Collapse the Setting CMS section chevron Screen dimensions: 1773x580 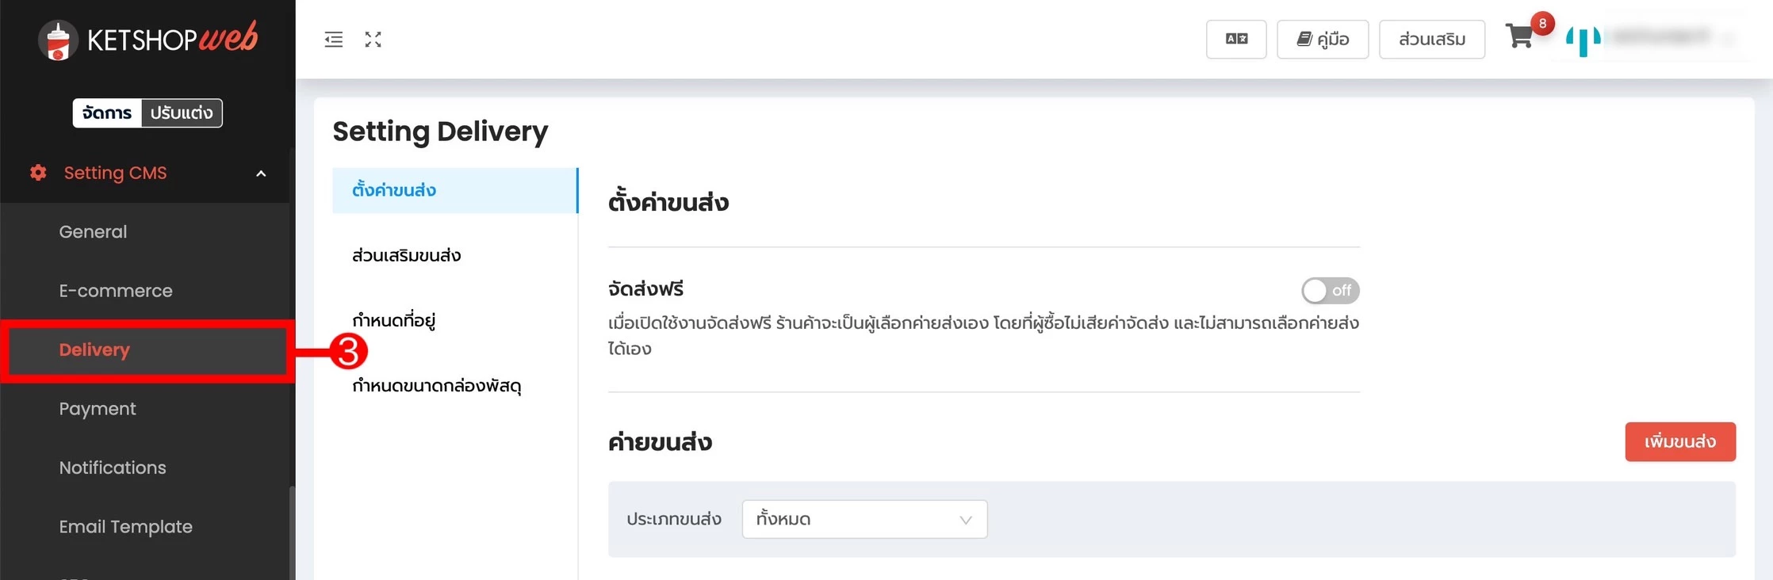(x=261, y=174)
